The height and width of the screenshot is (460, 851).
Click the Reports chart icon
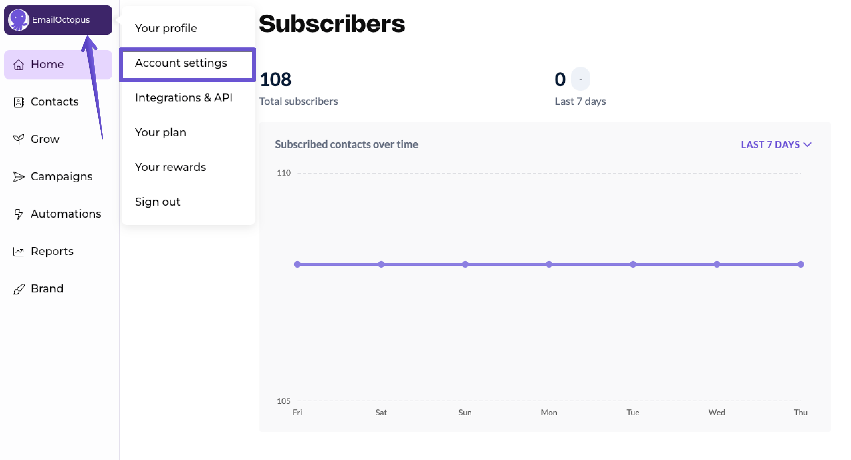pyautogui.click(x=19, y=251)
